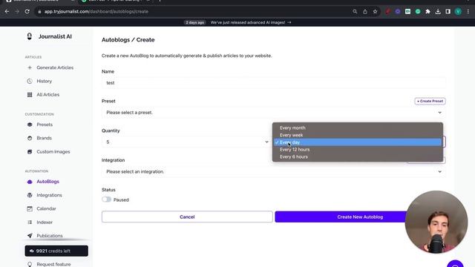This screenshot has height=267, width=475.
Task: Open History page in sidebar
Action: click(45, 81)
